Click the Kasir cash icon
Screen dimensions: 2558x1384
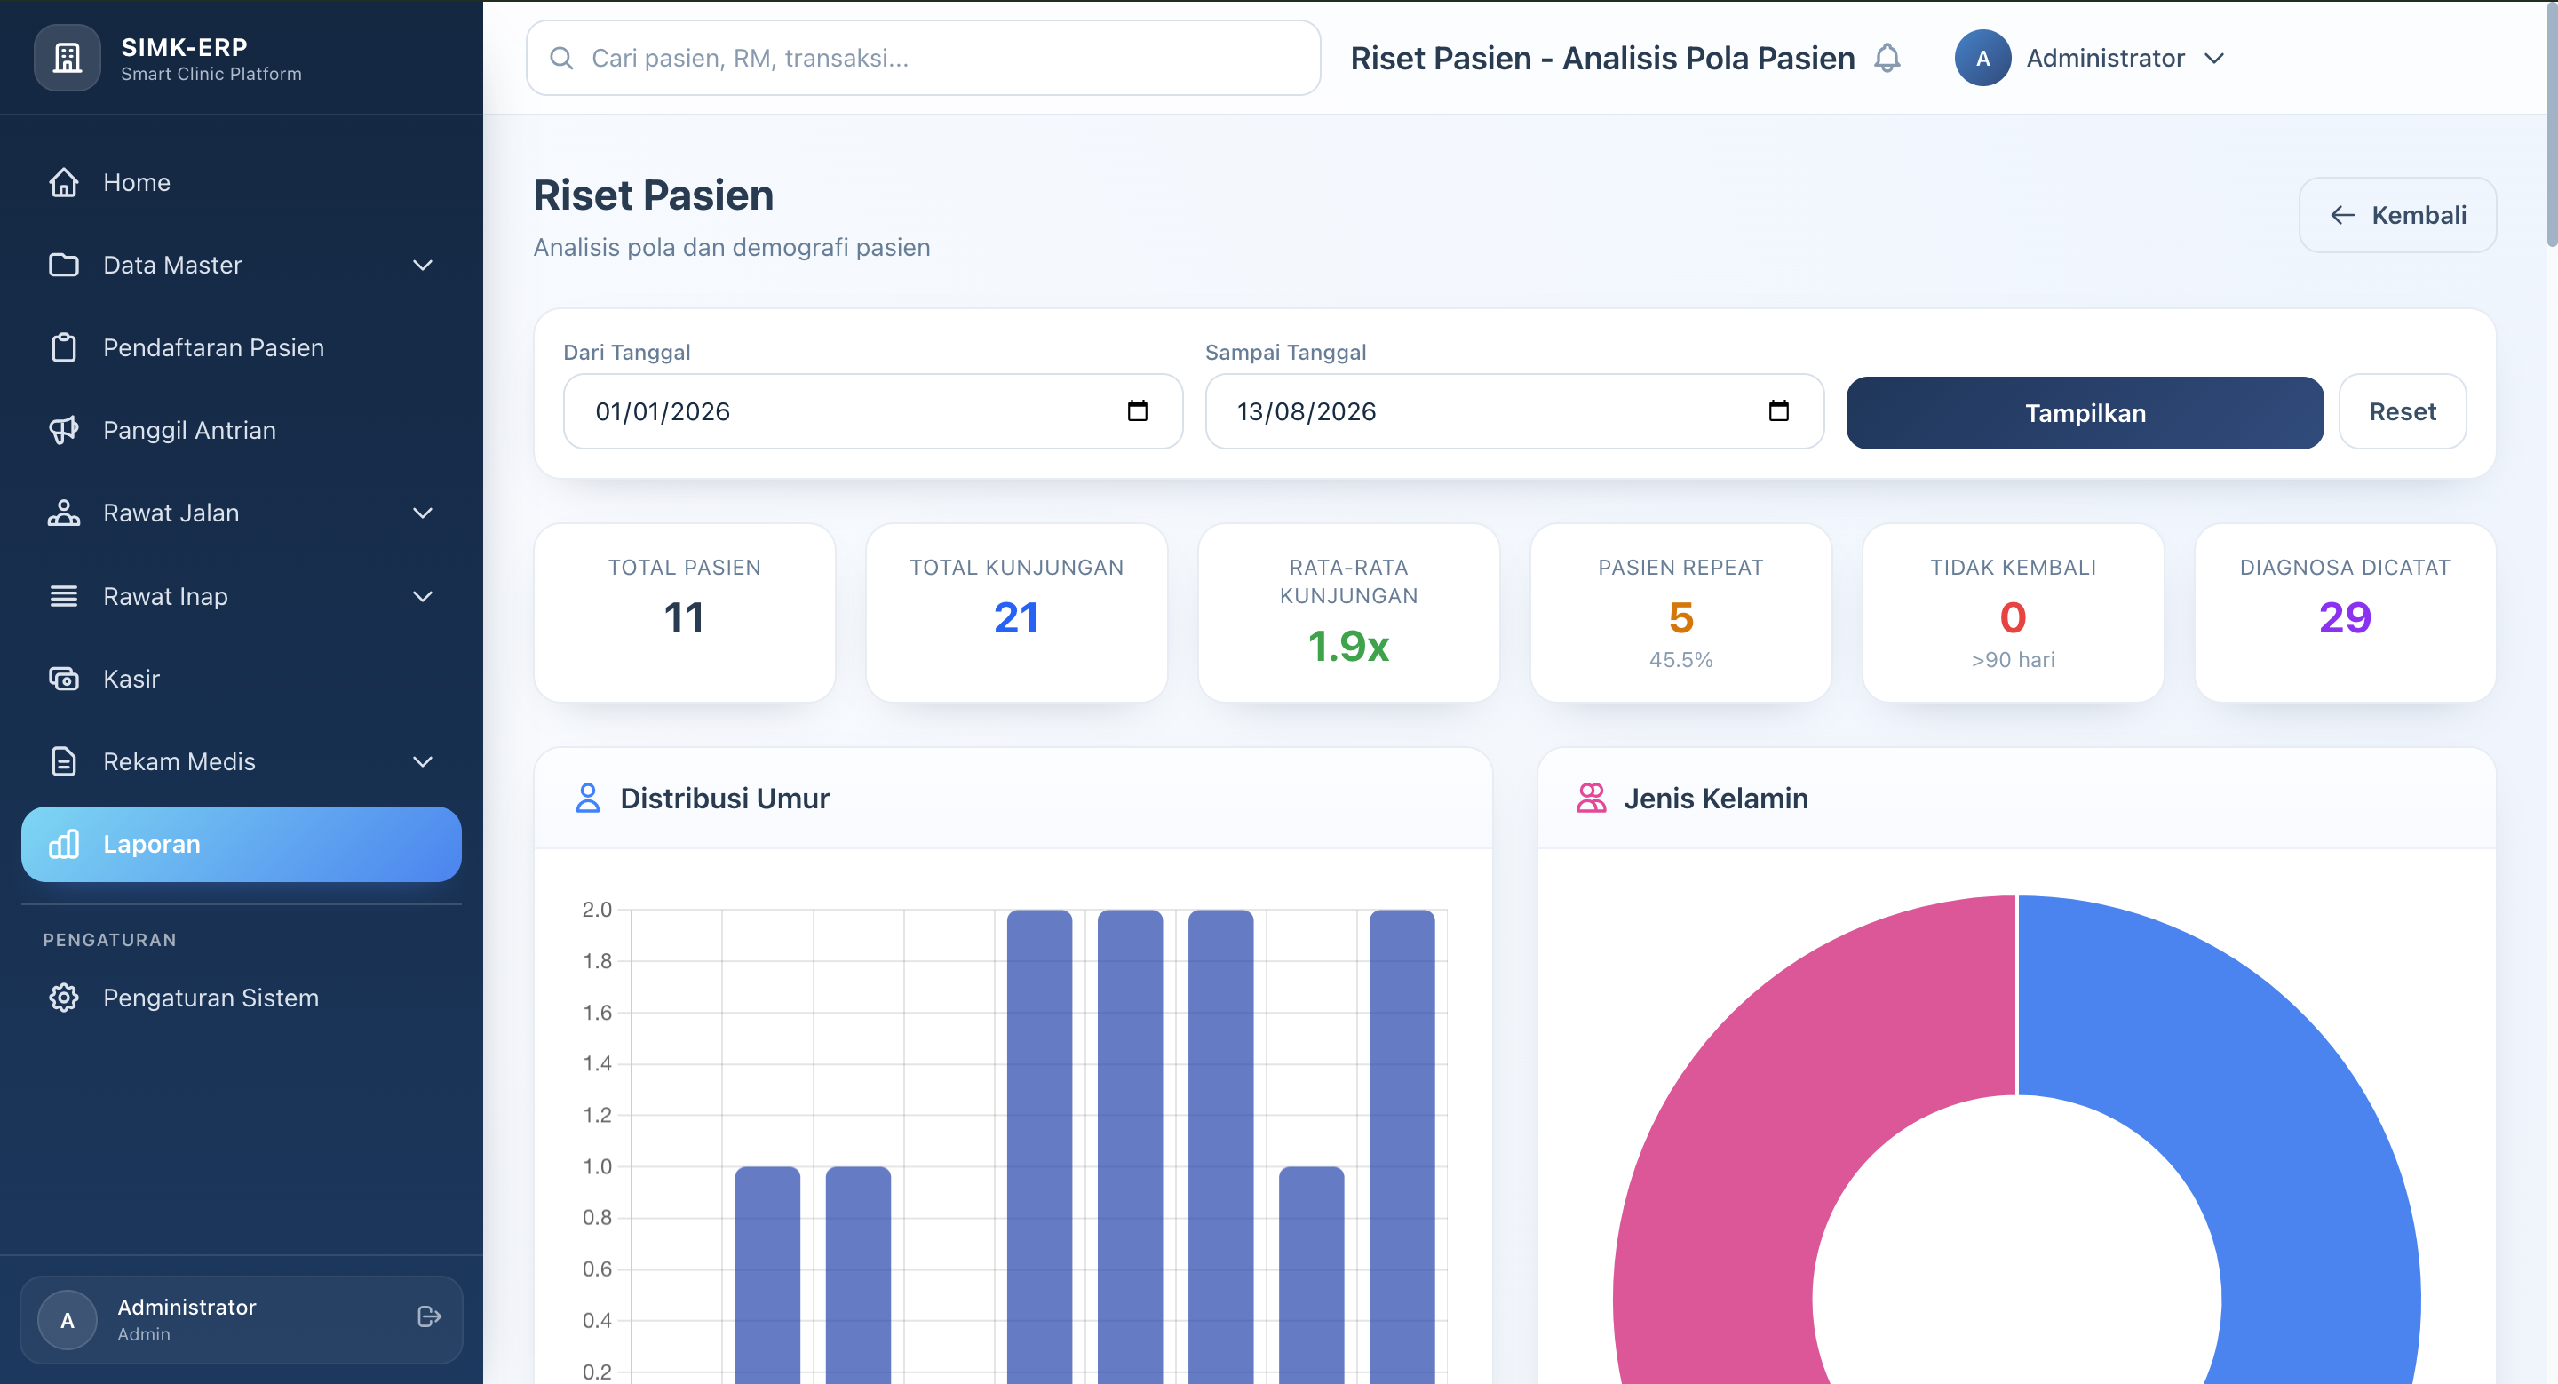point(64,679)
